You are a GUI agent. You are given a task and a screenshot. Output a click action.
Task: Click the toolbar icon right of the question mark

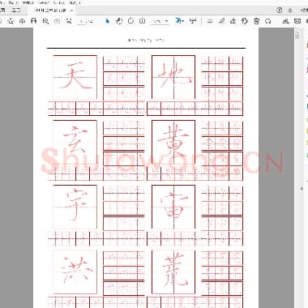69,21
